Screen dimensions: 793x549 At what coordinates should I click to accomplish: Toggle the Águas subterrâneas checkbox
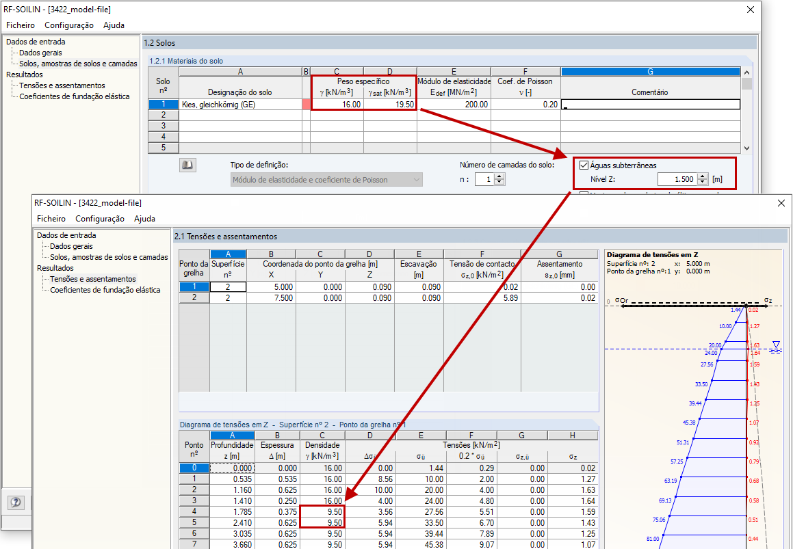pos(584,165)
